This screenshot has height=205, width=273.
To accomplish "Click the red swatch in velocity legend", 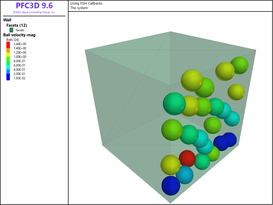I will (8, 44).
